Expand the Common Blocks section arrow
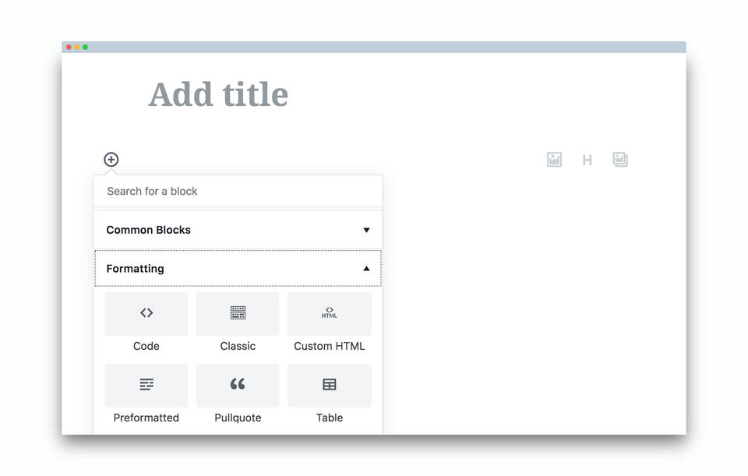 coord(366,230)
